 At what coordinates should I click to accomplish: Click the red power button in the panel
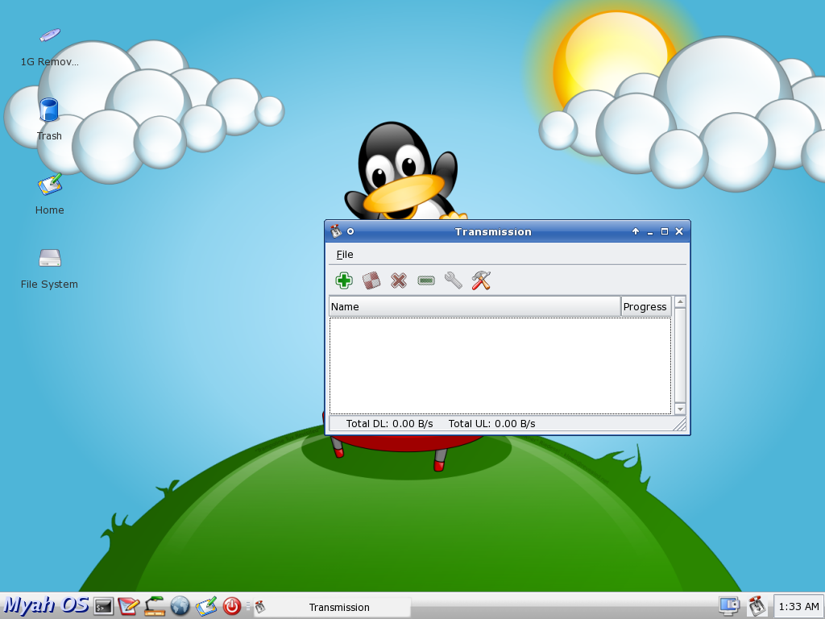[231, 606]
